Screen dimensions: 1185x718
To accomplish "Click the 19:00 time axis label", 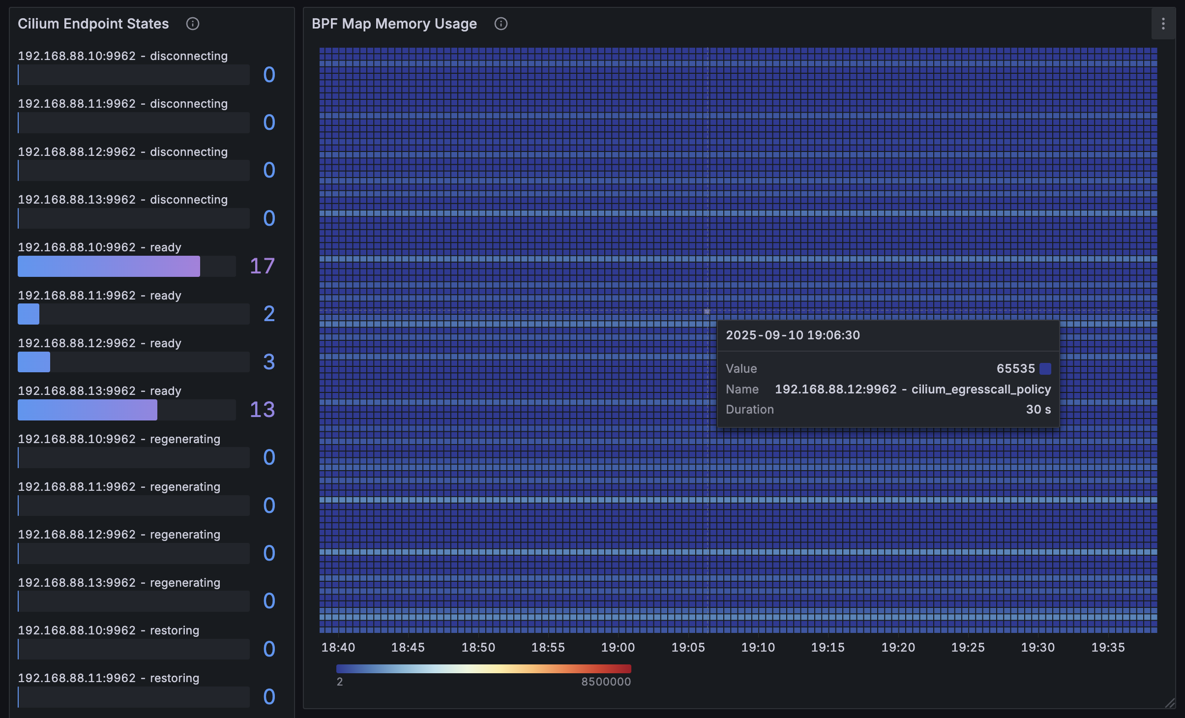I will (618, 648).
